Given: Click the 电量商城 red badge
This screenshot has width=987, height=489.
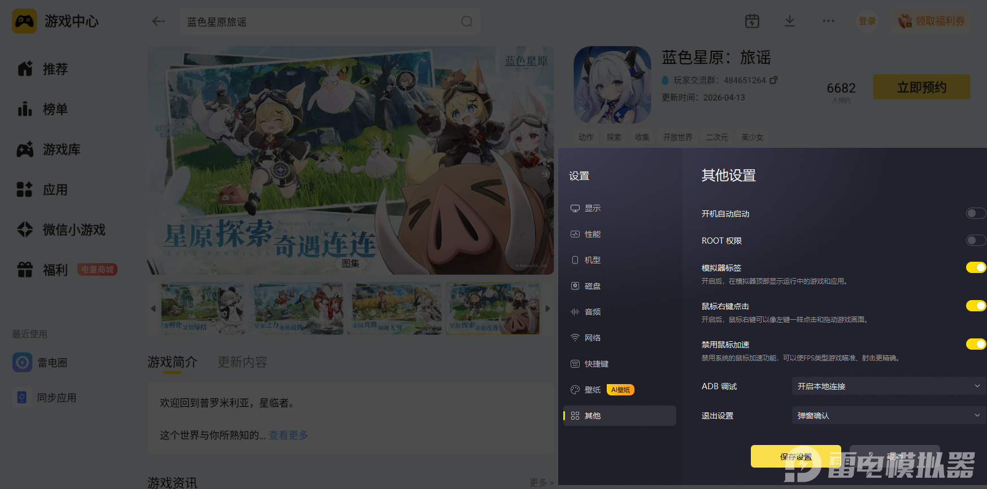Looking at the screenshot, I should pyautogui.click(x=97, y=270).
